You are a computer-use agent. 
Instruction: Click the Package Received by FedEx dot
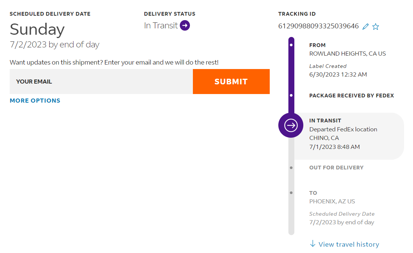click(291, 96)
